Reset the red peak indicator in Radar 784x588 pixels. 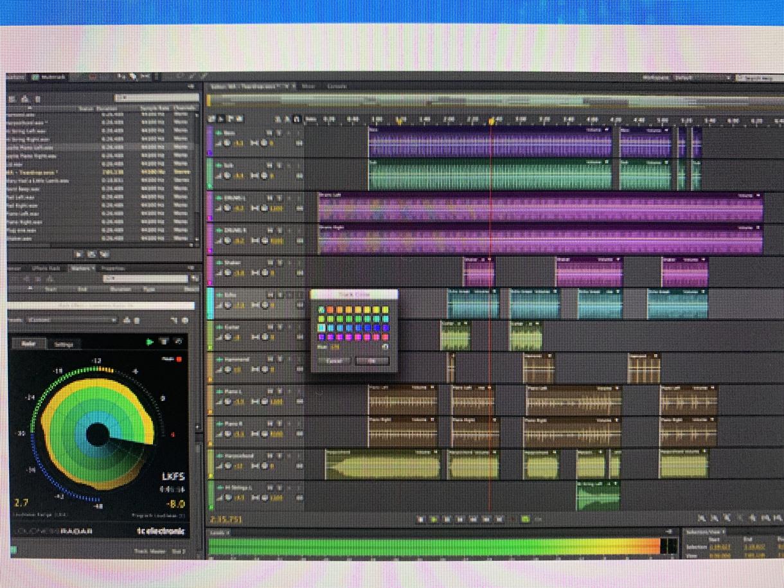[179, 359]
